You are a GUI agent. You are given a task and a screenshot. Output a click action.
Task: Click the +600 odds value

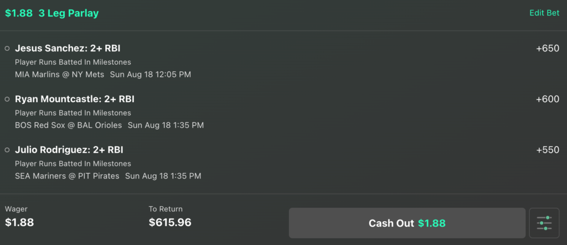548,99
